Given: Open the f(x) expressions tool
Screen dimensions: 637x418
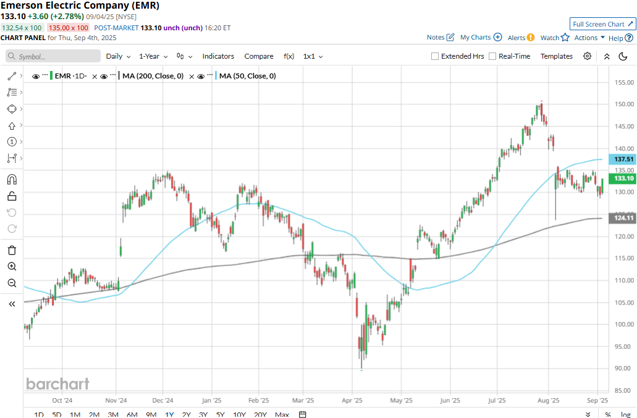Looking at the screenshot, I should click(289, 56).
